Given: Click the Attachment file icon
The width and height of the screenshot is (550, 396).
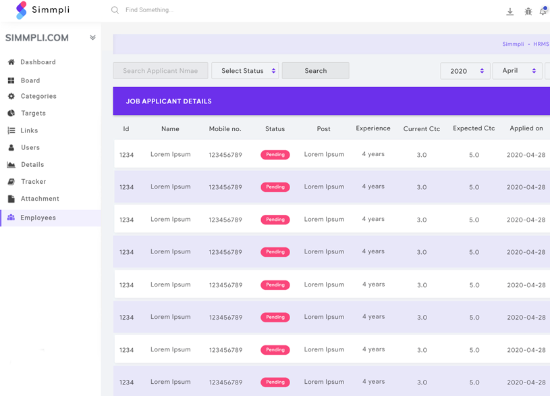Looking at the screenshot, I should (x=11, y=199).
